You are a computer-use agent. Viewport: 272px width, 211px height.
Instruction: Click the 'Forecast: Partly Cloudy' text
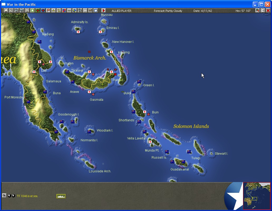[x=168, y=11]
